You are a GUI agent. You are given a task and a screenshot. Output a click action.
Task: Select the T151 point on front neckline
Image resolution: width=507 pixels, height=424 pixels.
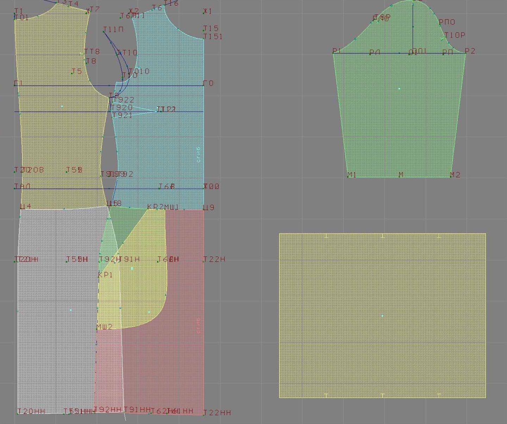213,37
